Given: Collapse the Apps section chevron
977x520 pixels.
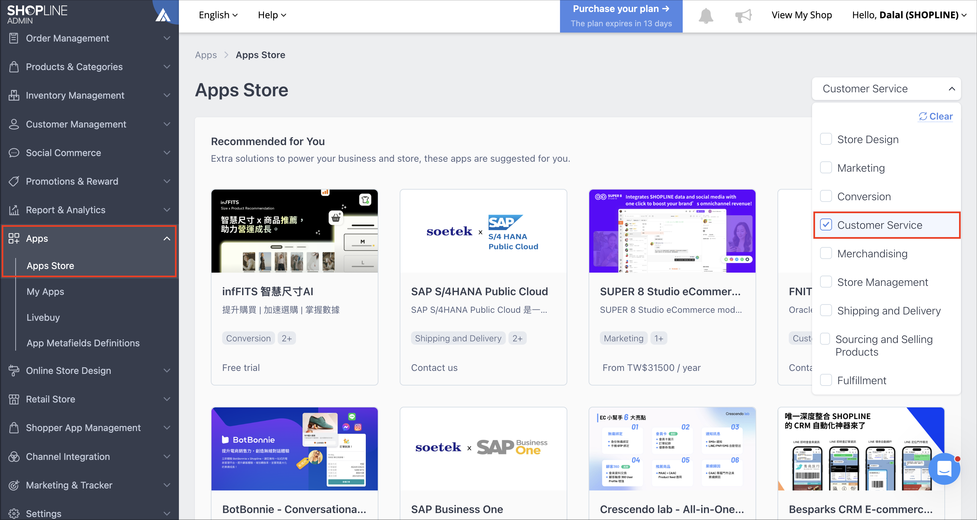Looking at the screenshot, I should point(167,238).
